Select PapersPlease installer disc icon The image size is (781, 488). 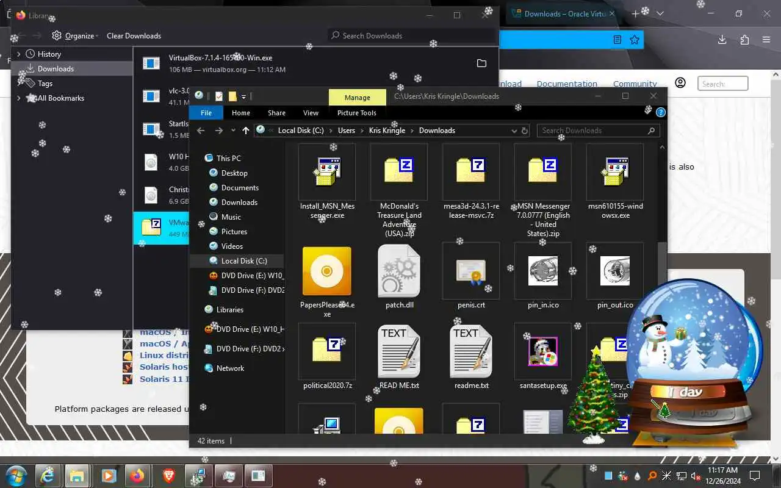[327, 271]
